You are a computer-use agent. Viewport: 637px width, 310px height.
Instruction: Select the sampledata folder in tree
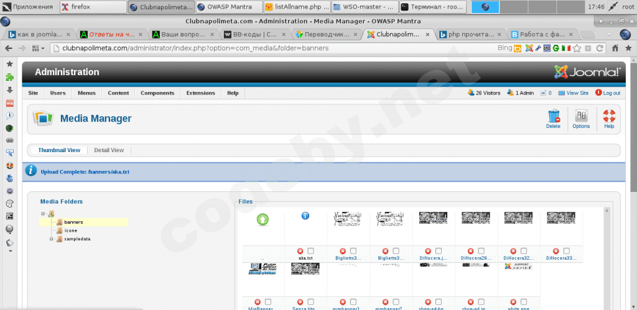(x=77, y=239)
